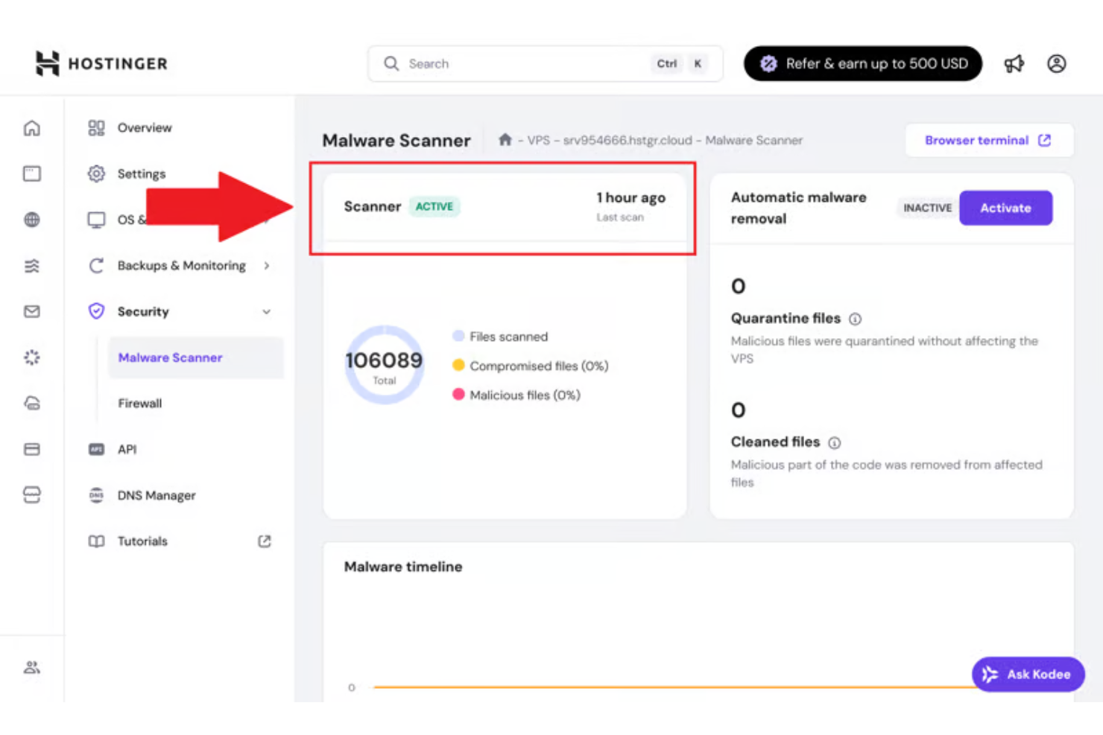Viewport: 1103px width, 735px height.
Task: Switch to the Firewall section
Action: (x=139, y=403)
